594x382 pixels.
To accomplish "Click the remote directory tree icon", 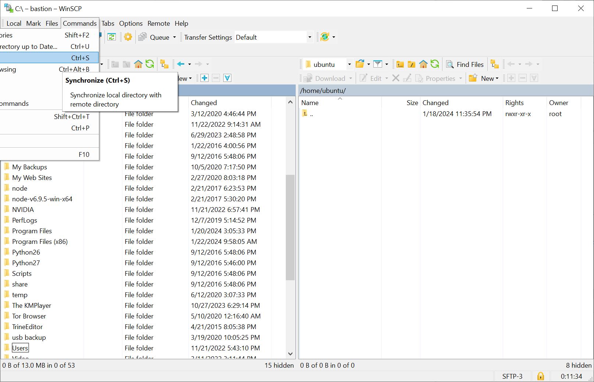I will tap(495, 64).
